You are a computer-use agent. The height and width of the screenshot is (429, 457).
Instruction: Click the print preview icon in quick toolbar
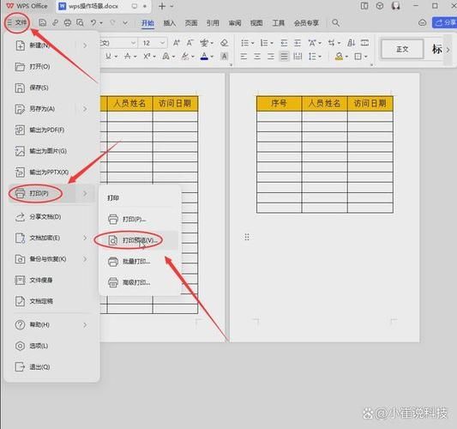pos(80,22)
